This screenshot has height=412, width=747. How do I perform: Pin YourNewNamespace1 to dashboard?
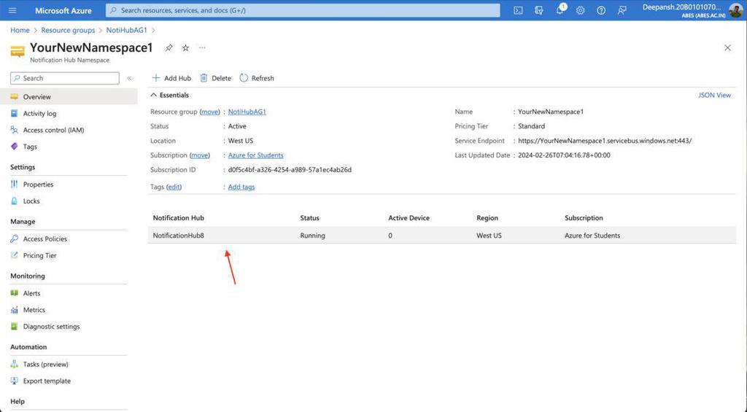(x=169, y=47)
